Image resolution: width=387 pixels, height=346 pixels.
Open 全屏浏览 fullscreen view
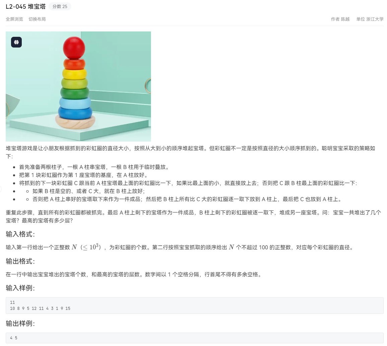point(14,19)
